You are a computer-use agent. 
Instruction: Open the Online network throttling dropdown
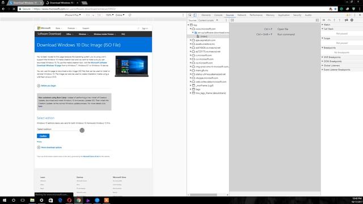[120, 15]
